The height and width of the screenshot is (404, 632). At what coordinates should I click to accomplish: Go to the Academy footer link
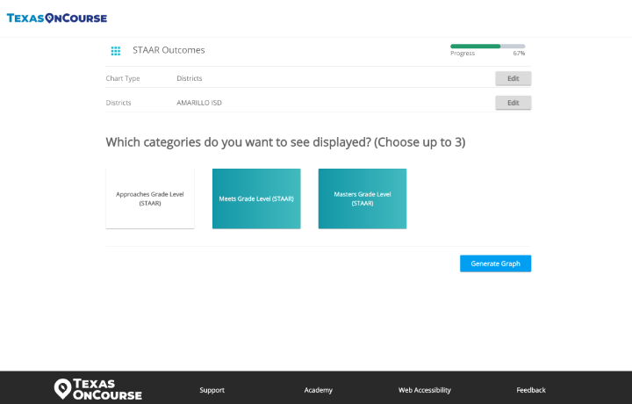[318, 390]
